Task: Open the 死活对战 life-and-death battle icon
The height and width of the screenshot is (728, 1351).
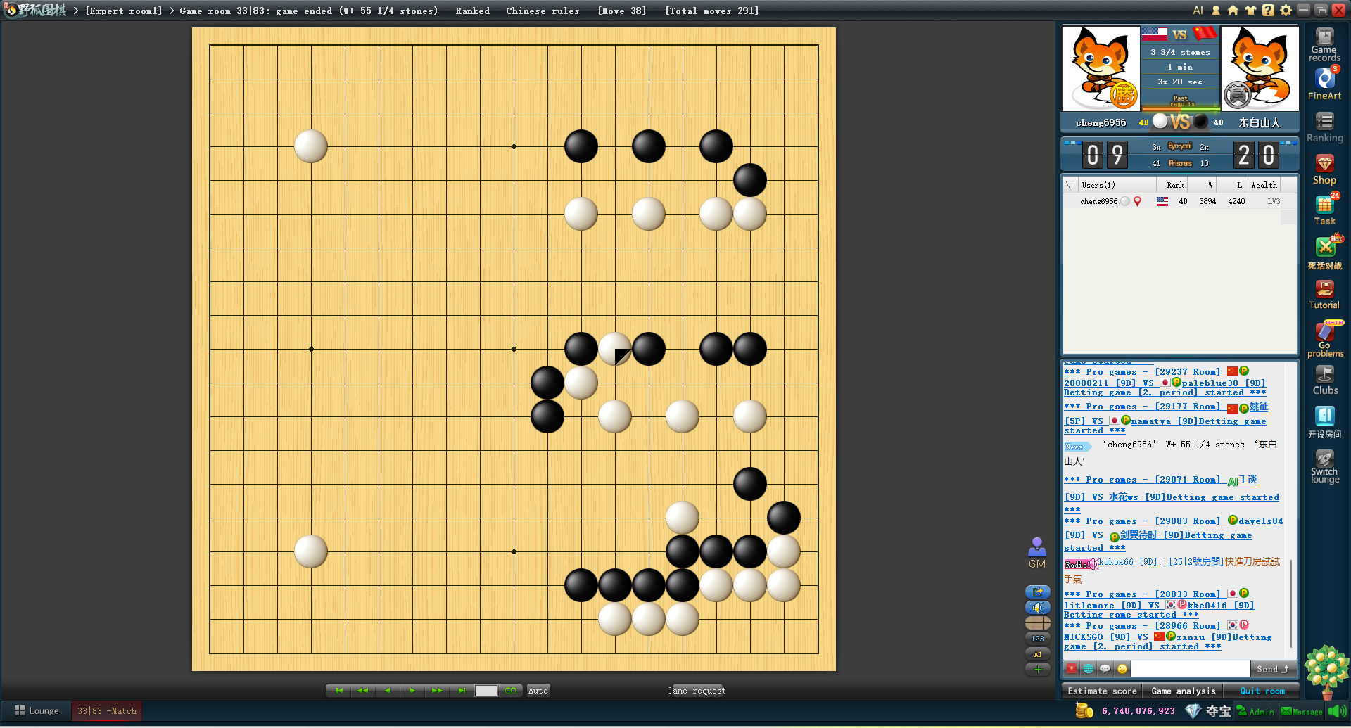Action: coord(1324,253)
